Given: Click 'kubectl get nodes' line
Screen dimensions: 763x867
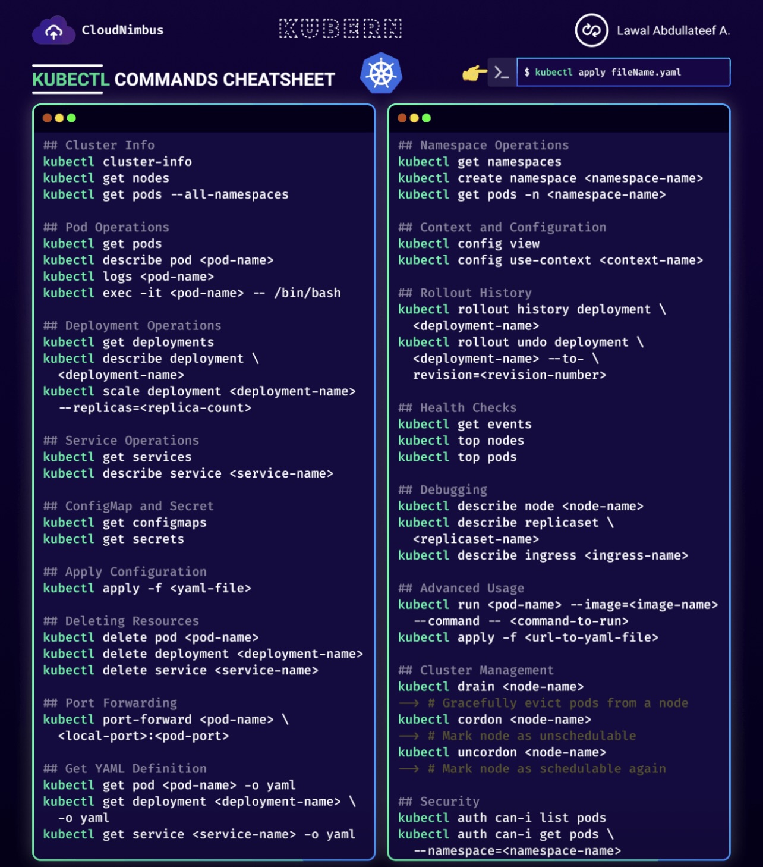Looking at the screenshot, I should point(106,178).
